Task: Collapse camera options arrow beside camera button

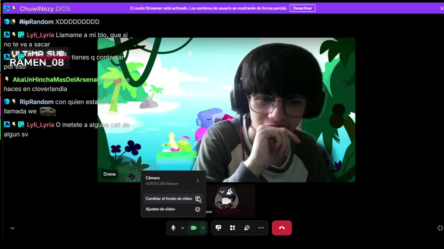Action: (203, 228)
